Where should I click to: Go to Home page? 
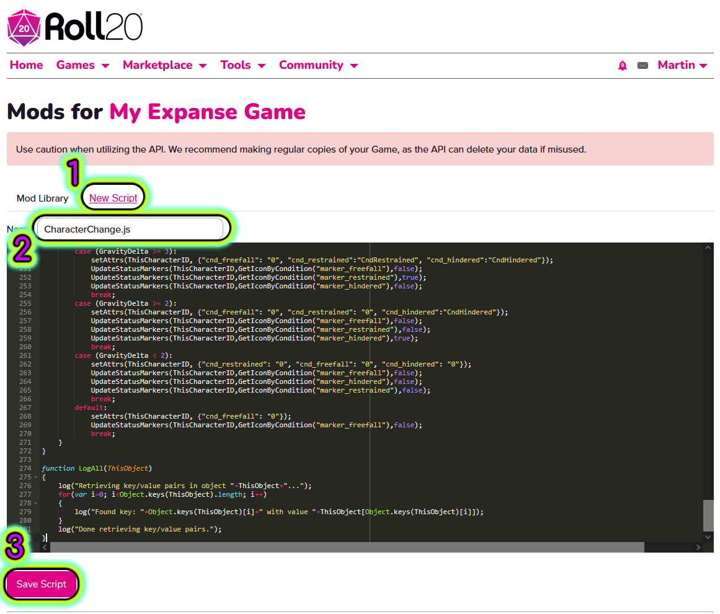click(x=26, y=65)
